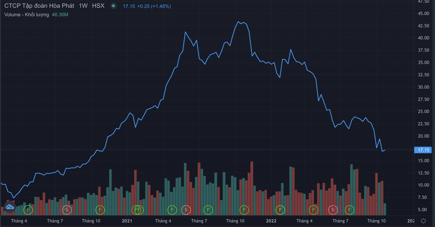Click Tháng 10 label right before 2021
Image resolution: width=435 pixels, height=227 pixels.
[91, 221]
